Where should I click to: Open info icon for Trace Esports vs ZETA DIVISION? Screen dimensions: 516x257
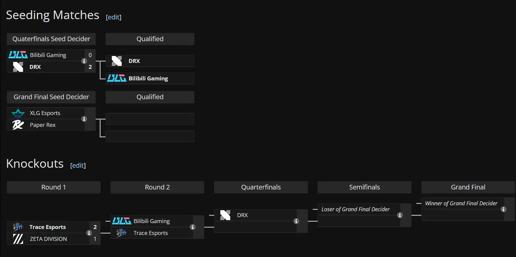pyautogui.click(x=89, y=233)
